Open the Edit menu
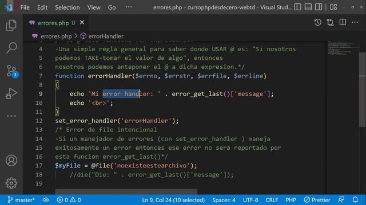This screenshot has width=366, height=205. coord(42,7)
